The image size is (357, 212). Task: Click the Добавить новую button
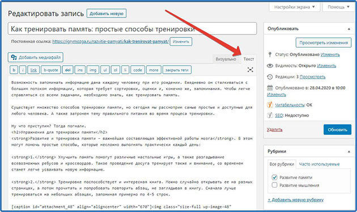tap(107, 14)
